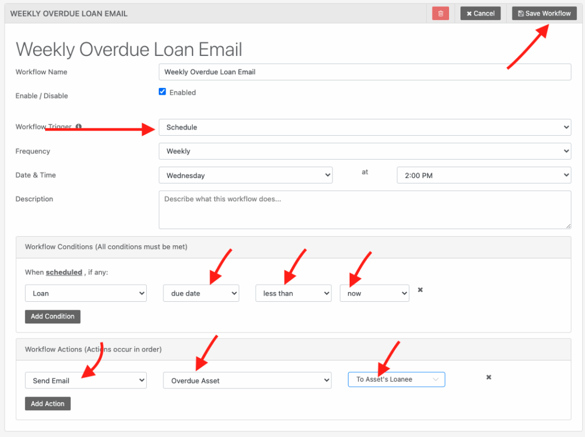Click the info icon beside Workflow Trigger
The width and height of the screenshot is (585, 437).
point(78,127)
